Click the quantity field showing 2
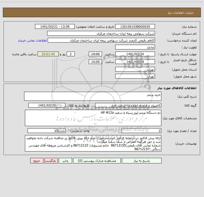204x197 pixels. (x=141, y=131)
